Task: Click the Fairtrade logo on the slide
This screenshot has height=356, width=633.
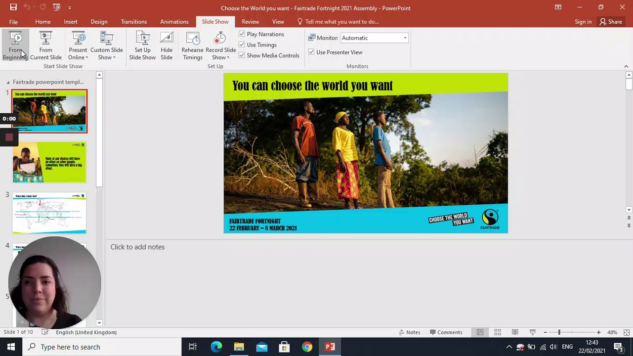Action: click(x=490, y=219)
